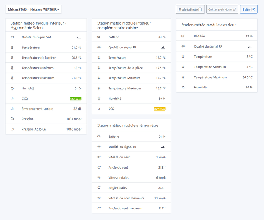Click the yellow 822 ppm CO2 badge

click(x=159, y=109)
